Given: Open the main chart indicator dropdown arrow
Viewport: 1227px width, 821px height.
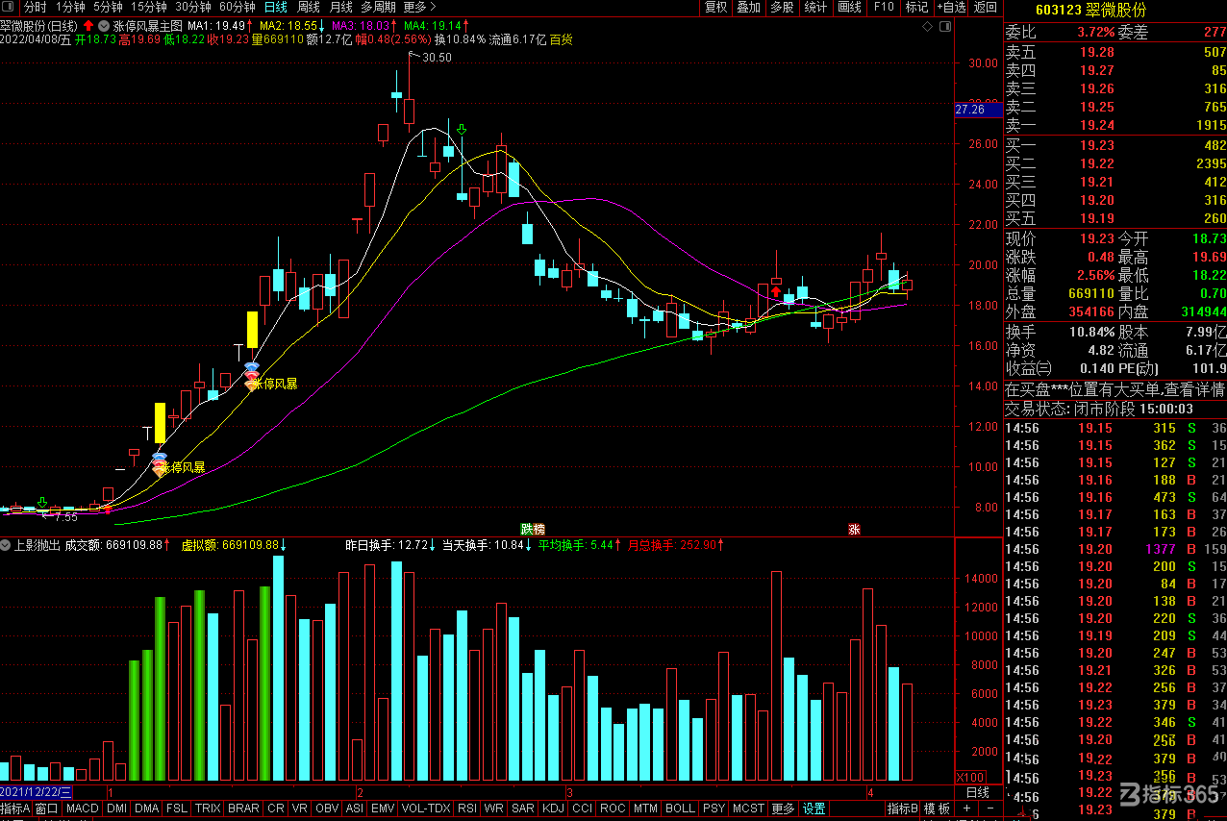Looking at the screenshot, I should click(x=104, y=25).
